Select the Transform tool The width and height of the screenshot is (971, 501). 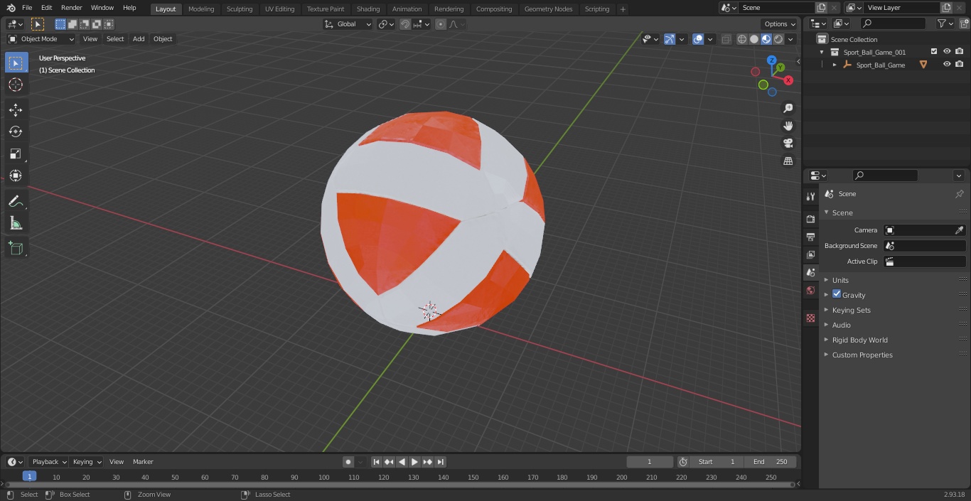[16, 176]
